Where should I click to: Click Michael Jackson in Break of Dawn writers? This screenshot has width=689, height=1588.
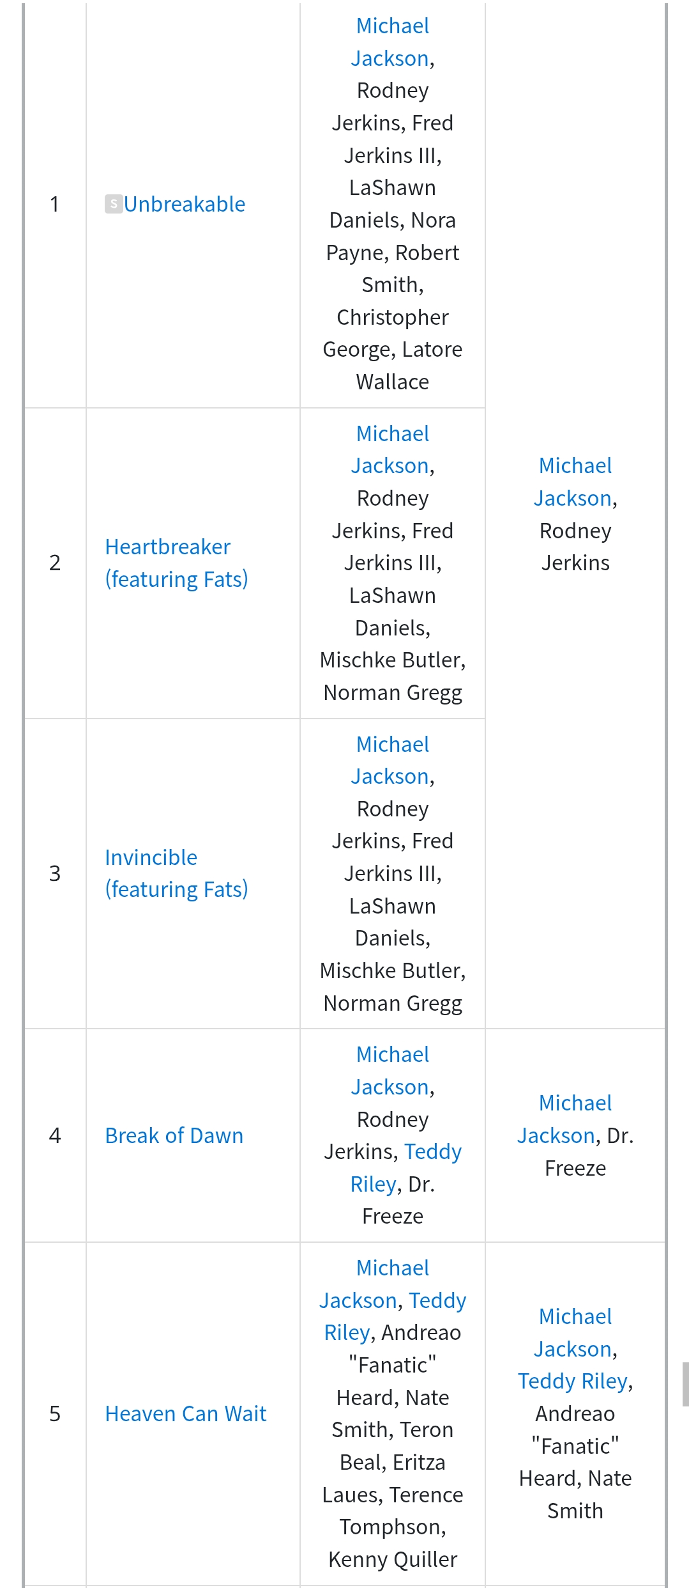click(392, 1071)
